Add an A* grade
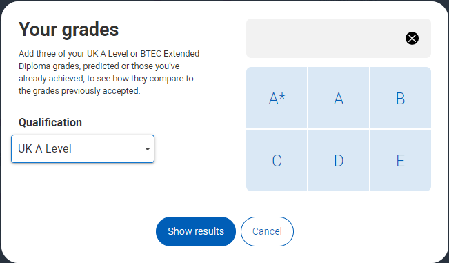 click(277, 98)
